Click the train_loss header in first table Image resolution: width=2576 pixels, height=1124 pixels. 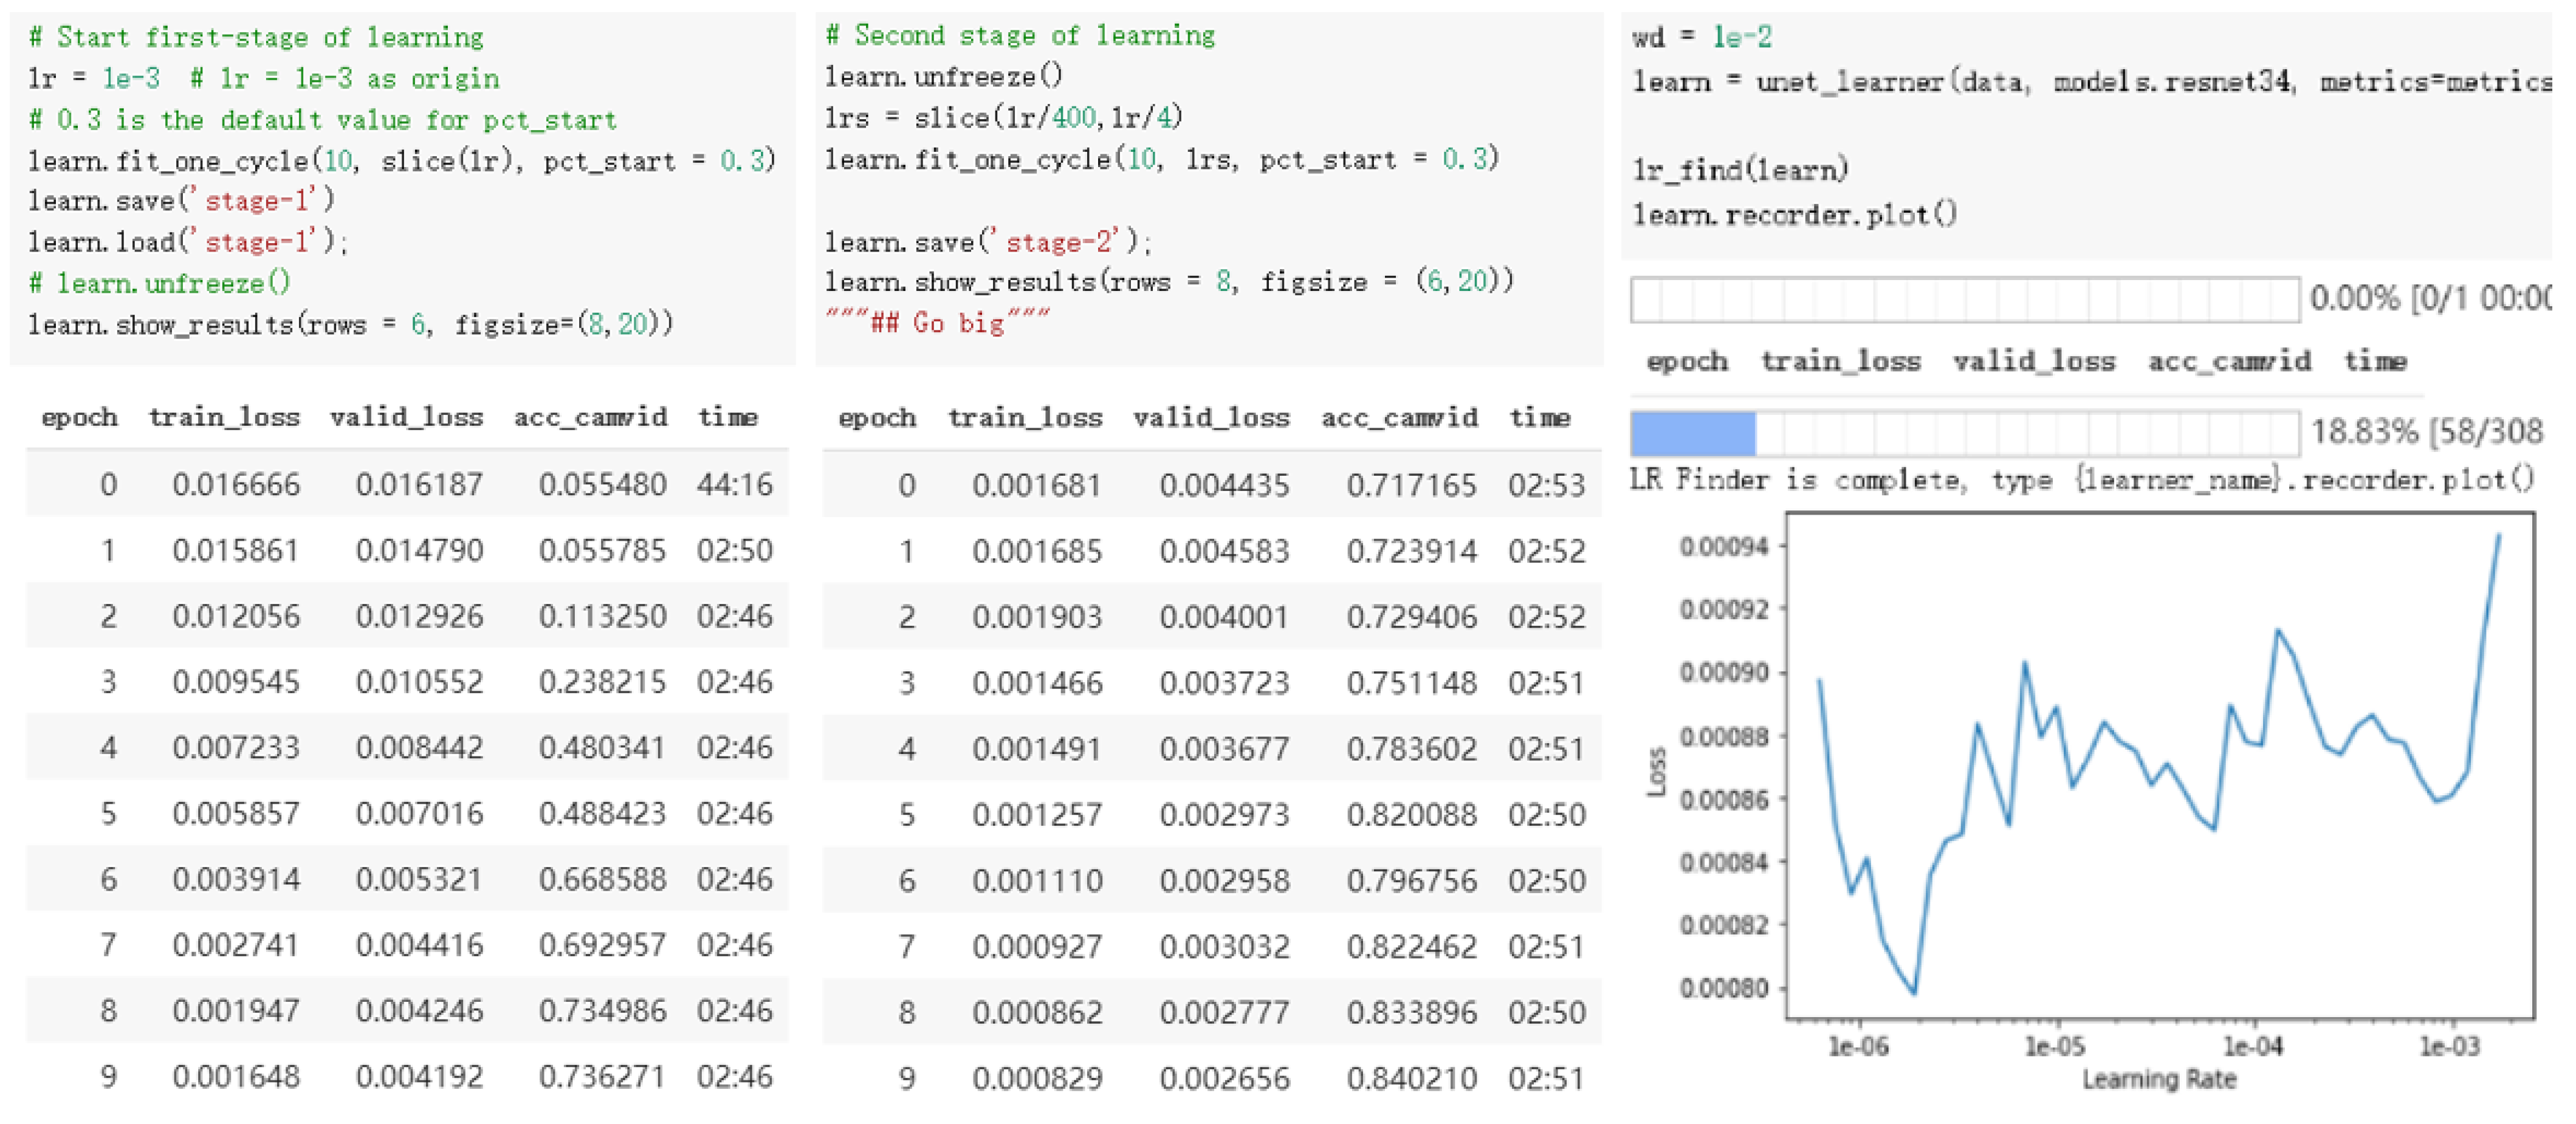[224, 417]
